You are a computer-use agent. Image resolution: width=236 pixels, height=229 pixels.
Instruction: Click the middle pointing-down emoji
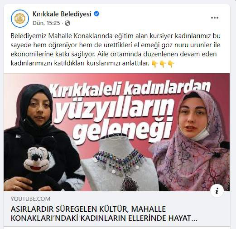pyautogui.click(x=163, y=64)
